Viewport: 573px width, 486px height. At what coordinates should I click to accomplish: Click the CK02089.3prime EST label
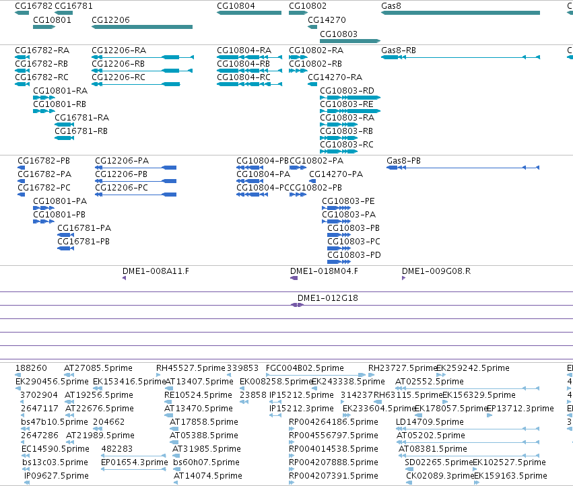click(x=440, y=476)
